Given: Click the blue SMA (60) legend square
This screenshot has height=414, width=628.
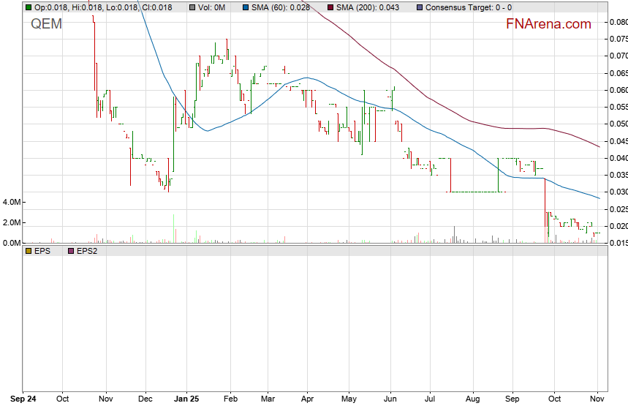Looking at the screenshot, I should 246,7.
